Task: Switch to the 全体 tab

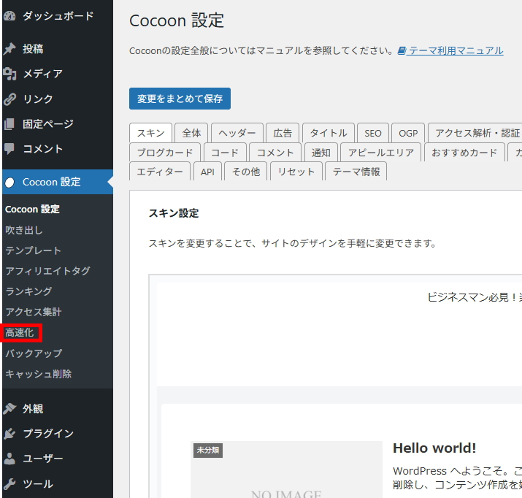Action: [191, 133]
